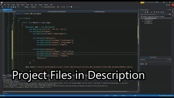
Task: Click the Bookmark toolbar icon
Action: (71, 7)
